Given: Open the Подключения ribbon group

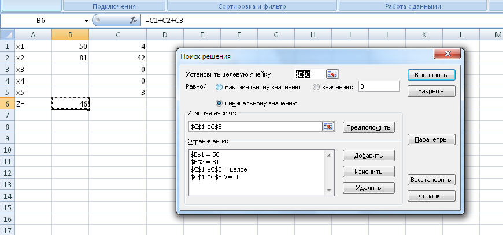Looking at the screenshot, I should click(x=114, y=7).
